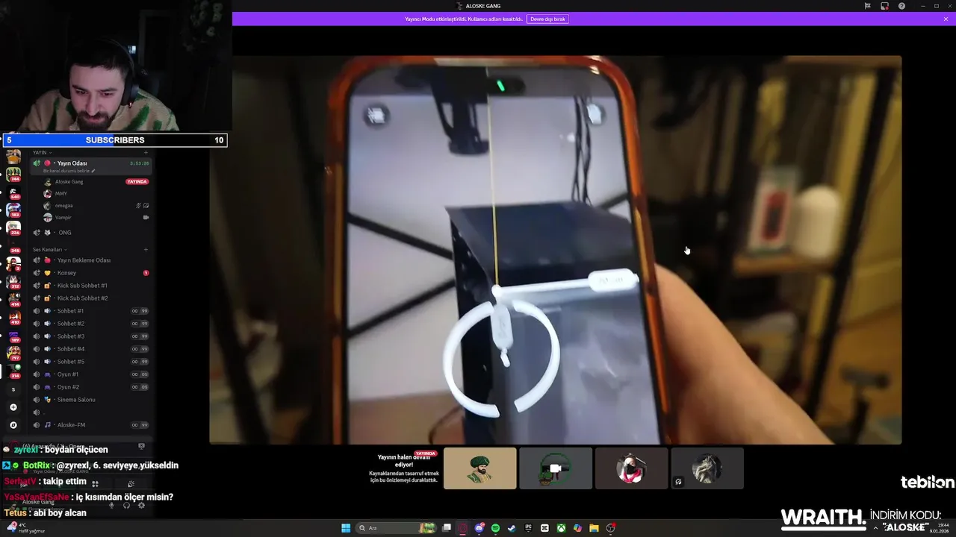Open the Discord inbox icon in title bar
The image size is (956, 537).
[x=884, y=6]
